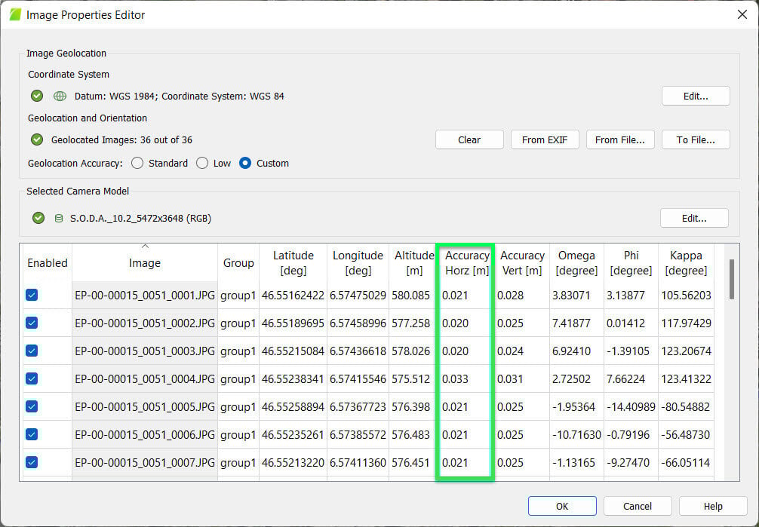Import geolocation using From EXIF
Screen dimensions: 759x527
545,139
